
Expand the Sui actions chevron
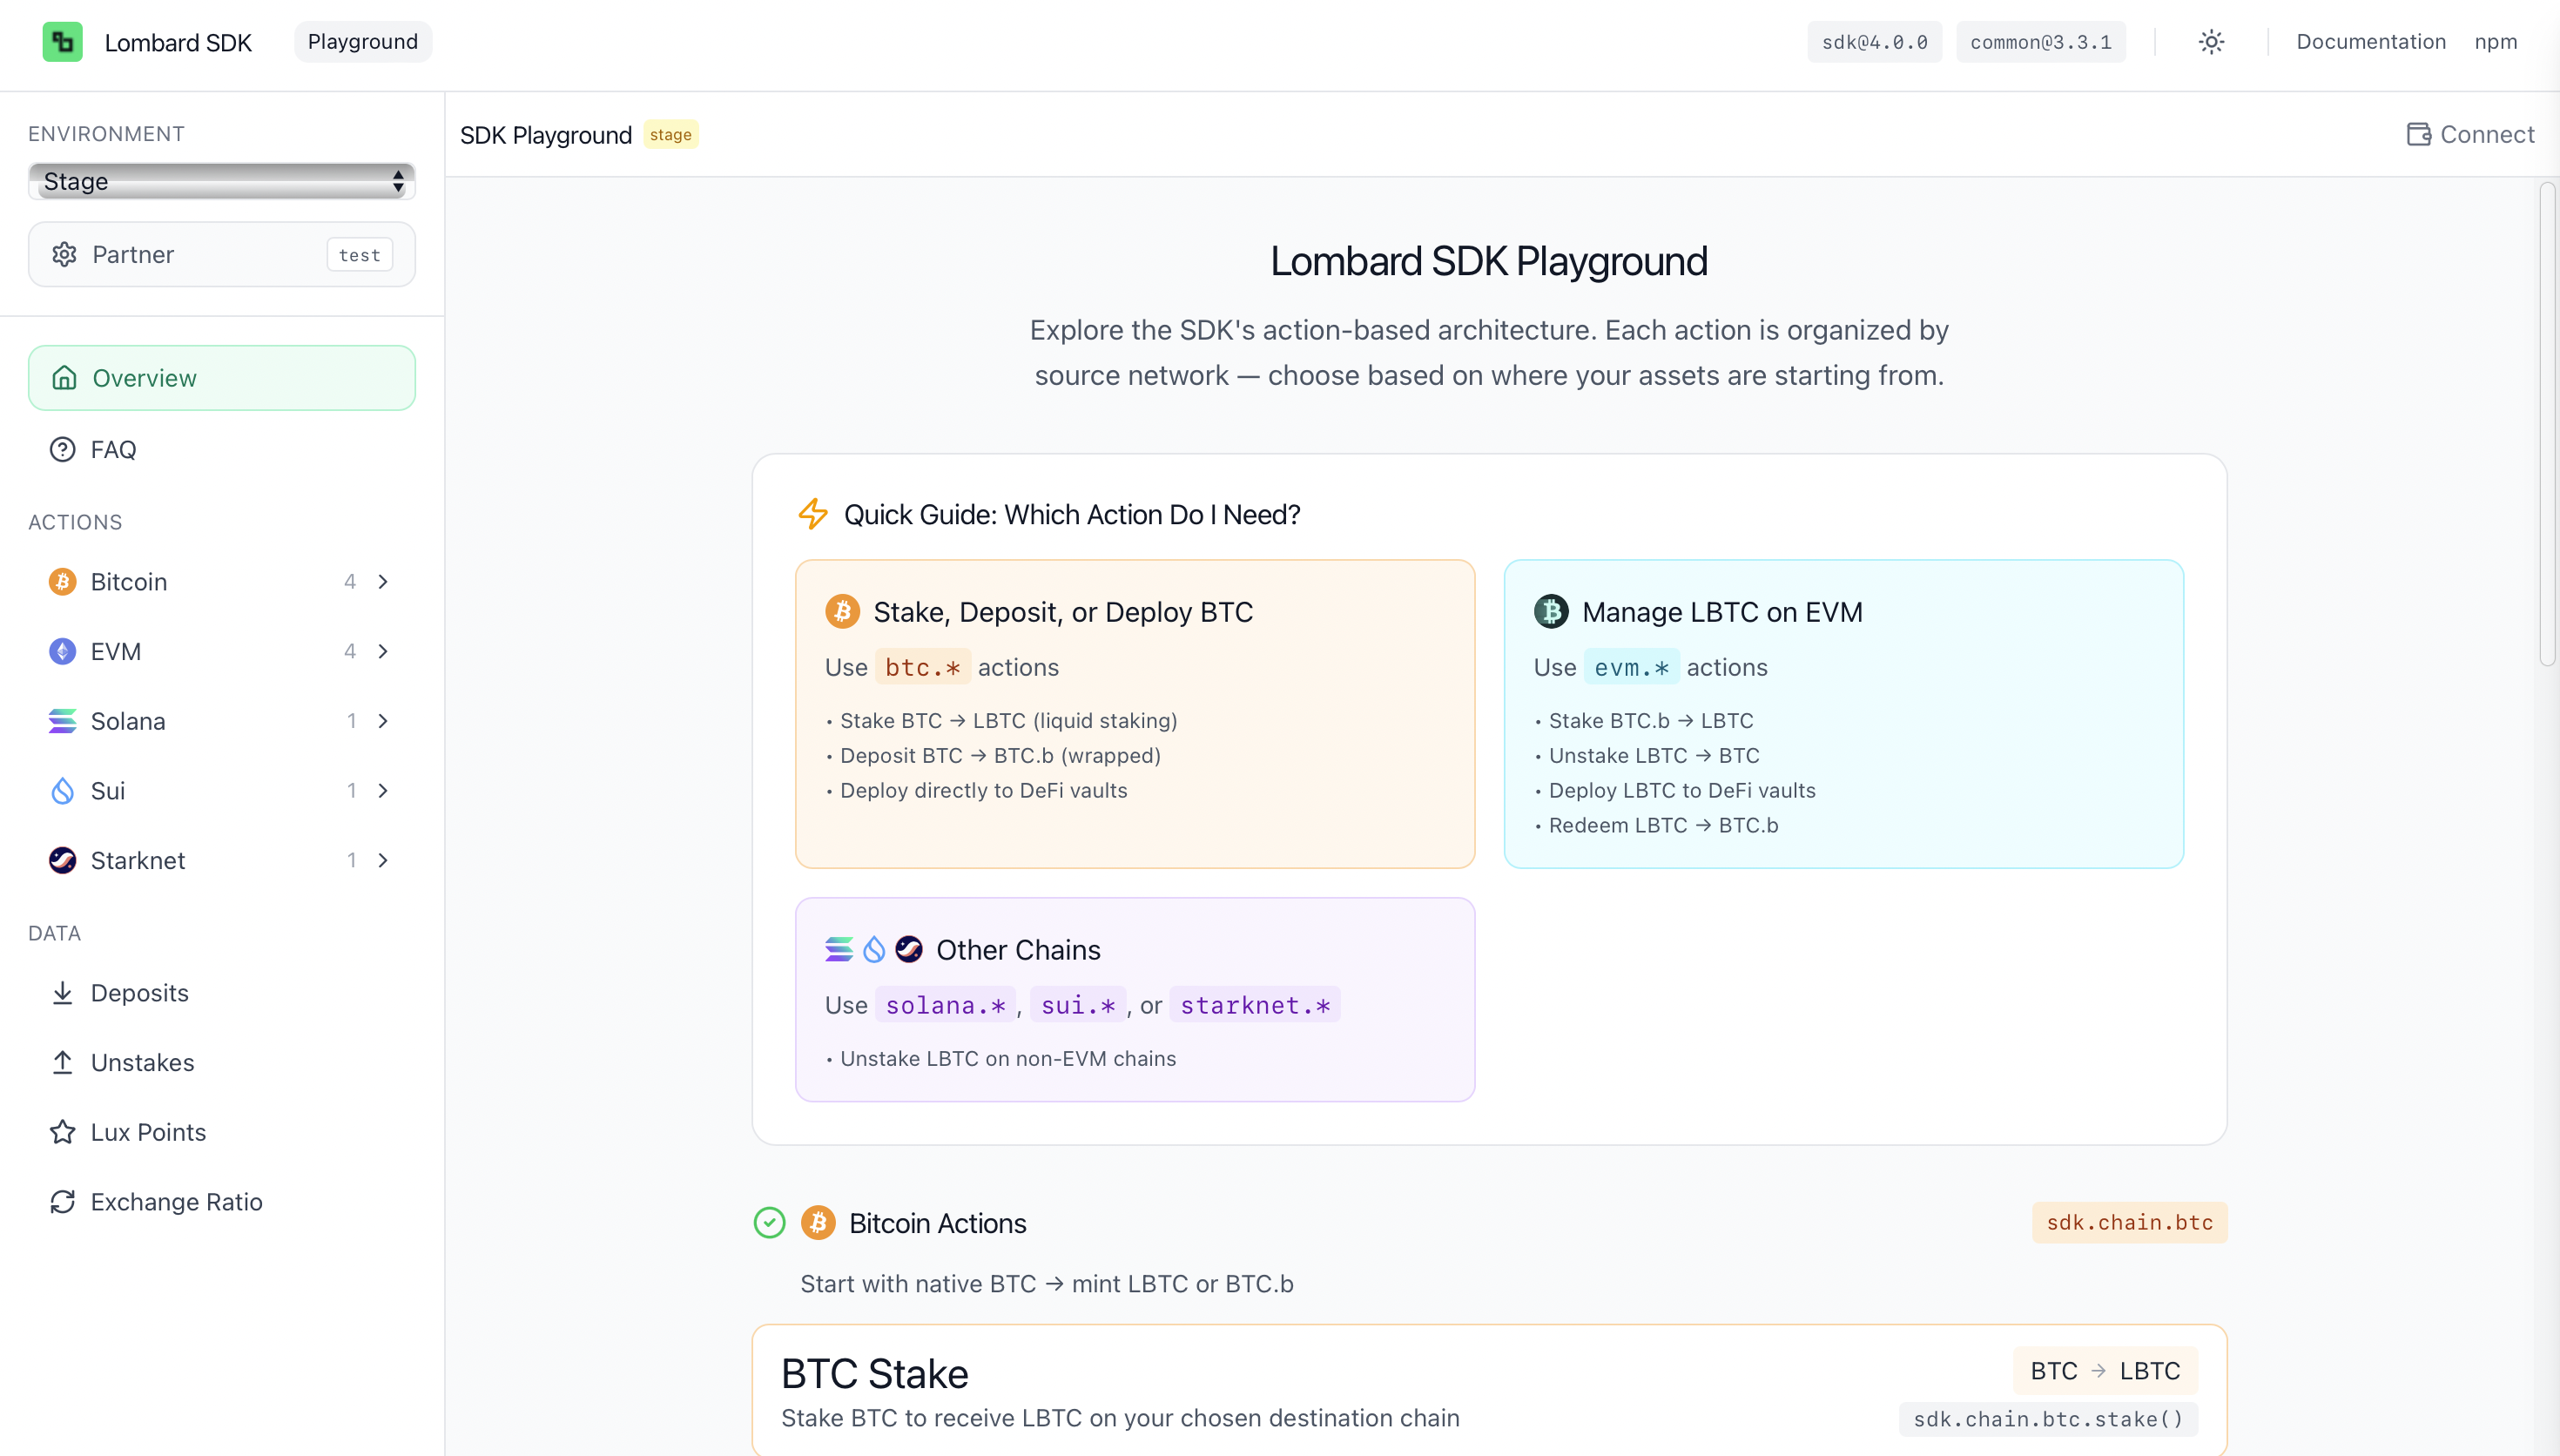click(383, 790)
